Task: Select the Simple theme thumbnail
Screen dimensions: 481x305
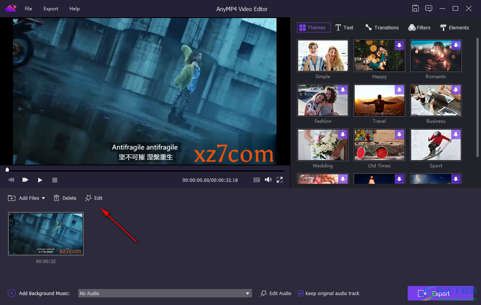Action: [323, 56]
